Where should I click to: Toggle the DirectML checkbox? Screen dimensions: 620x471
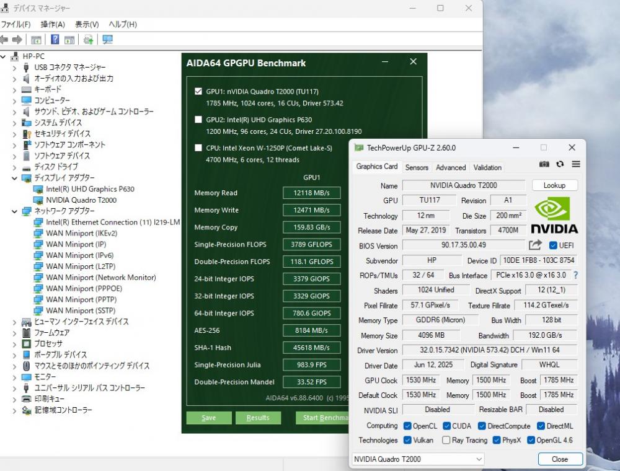pyautogui.click(x=541, y=426)
